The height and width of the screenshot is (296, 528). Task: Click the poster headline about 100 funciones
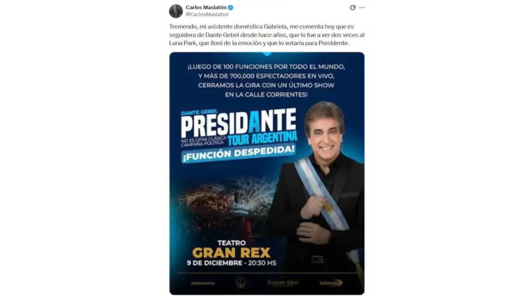266,80
